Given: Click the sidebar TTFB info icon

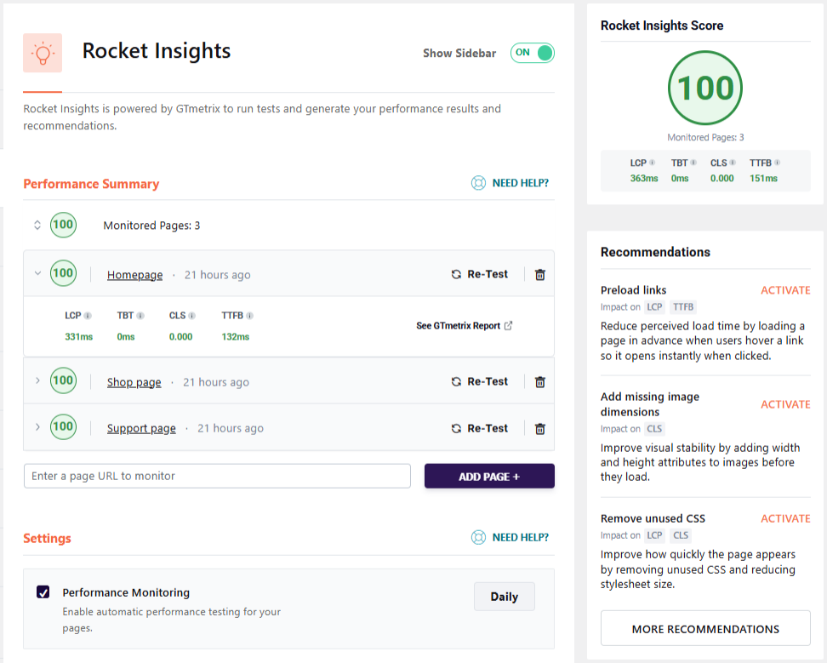Looking at the screenshot, I should click(777, 163).
